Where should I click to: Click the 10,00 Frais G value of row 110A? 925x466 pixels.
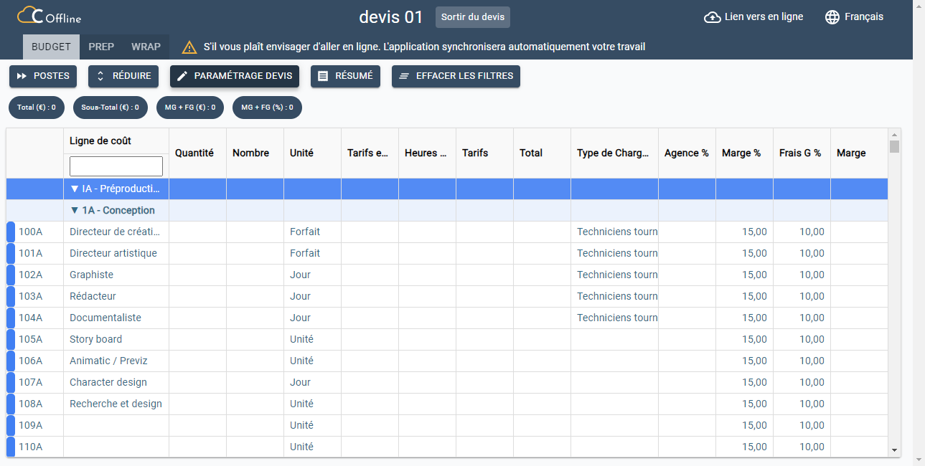802,447
